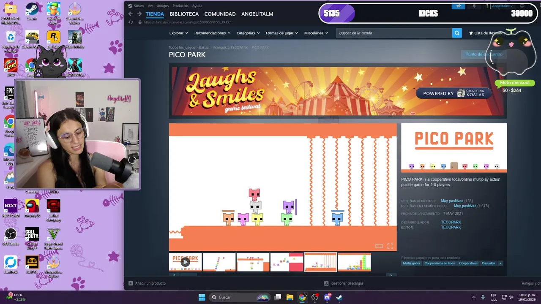Expand the Recomendaciones dropdown
Image resolution: width=541 pixels, height=304 pixels.
click(212, 33)
